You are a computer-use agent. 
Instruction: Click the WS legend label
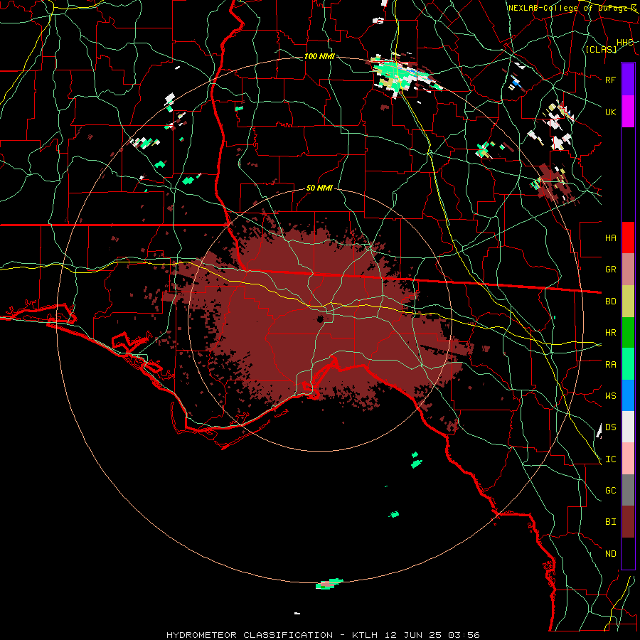(x=611, y=395)
